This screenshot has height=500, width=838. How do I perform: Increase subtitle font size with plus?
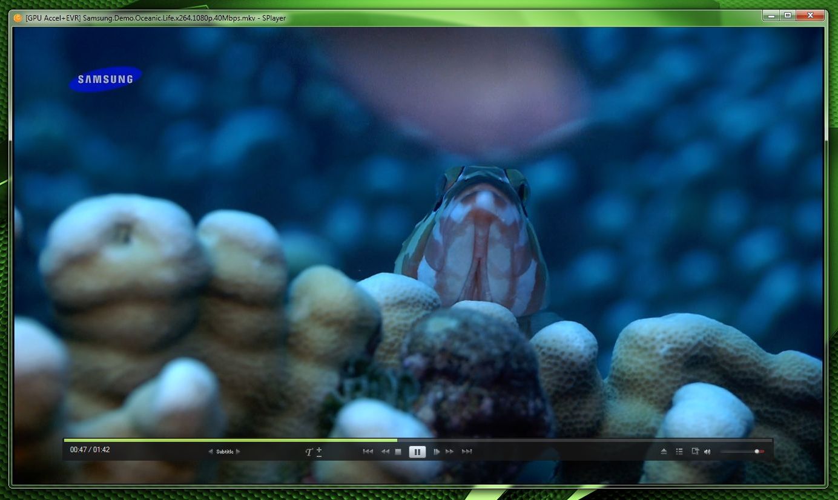pyautogui.click(x=319, y=449)
